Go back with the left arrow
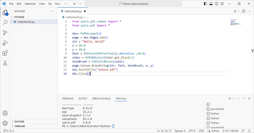Image resolution: width=254 pixels, height=133 pixels. pos(75,4)
